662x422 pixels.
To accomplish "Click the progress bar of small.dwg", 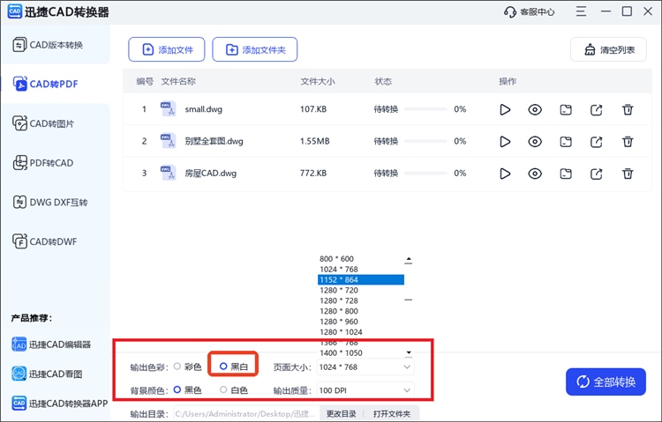I will pyautogui.click(x=425, y=109).
